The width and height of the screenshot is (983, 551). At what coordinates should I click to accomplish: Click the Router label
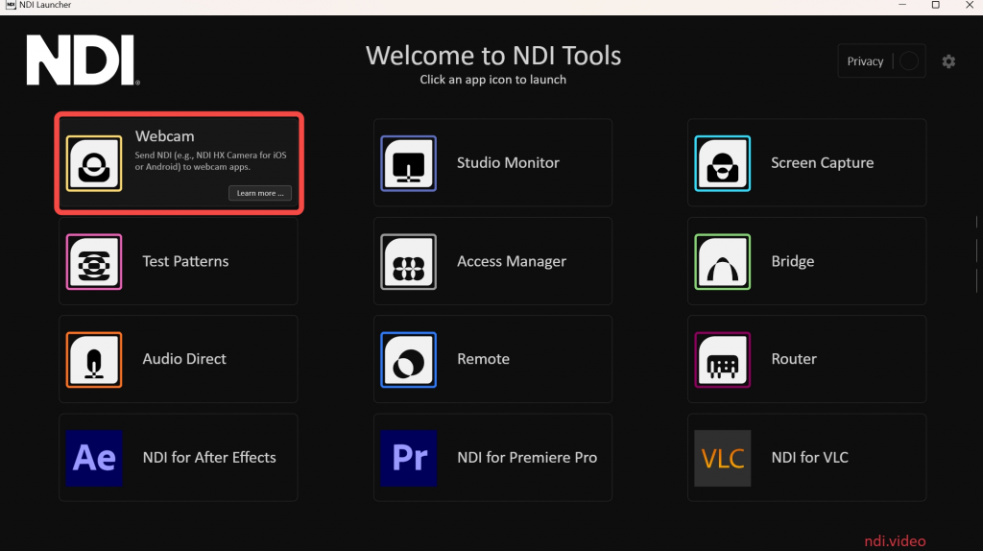click(x=794, y=359)
